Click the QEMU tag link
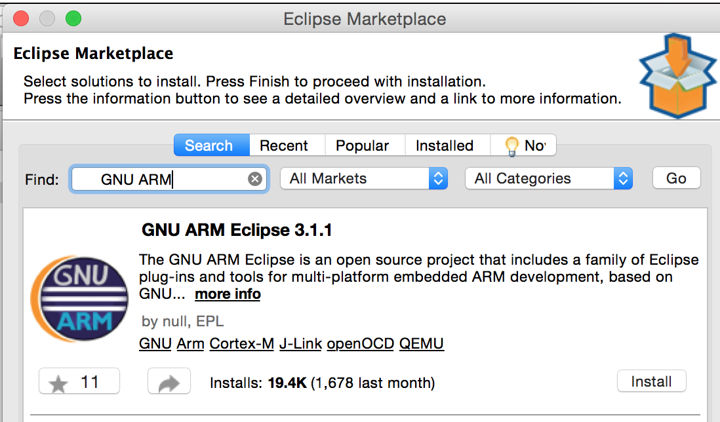This screenshot has height=422, width=720. (422, 343)
